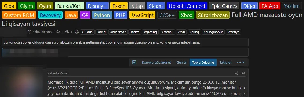Select the Epic Games label
Viewport: 304px width, 97px height.
[x=224, y=6]
